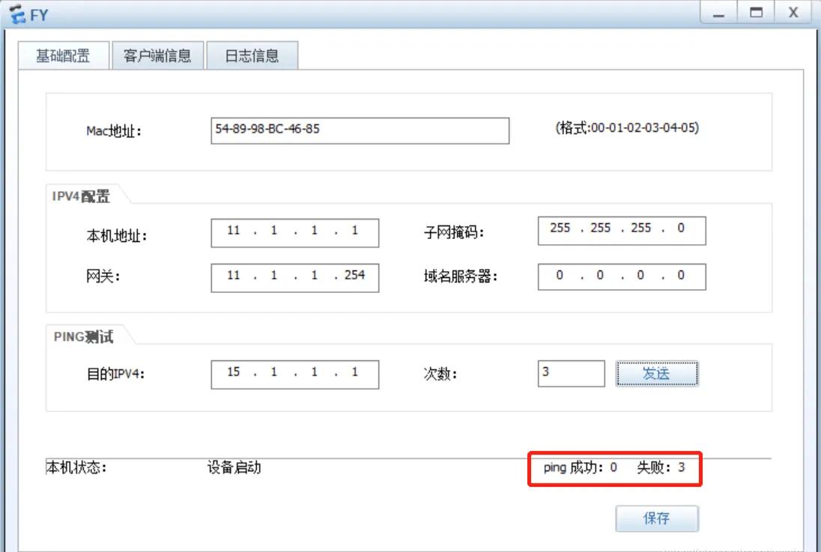Click the 设备启动 status text
The width and height of the screenshot is (821, 552).
233,466
